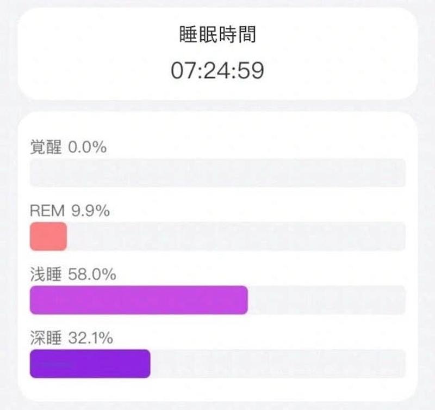
Task: Tap the 32.1% deep sleep percentage
Action: pos(91,339)
